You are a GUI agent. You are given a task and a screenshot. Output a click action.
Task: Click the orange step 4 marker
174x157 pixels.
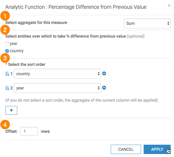[x=5, y=125]
